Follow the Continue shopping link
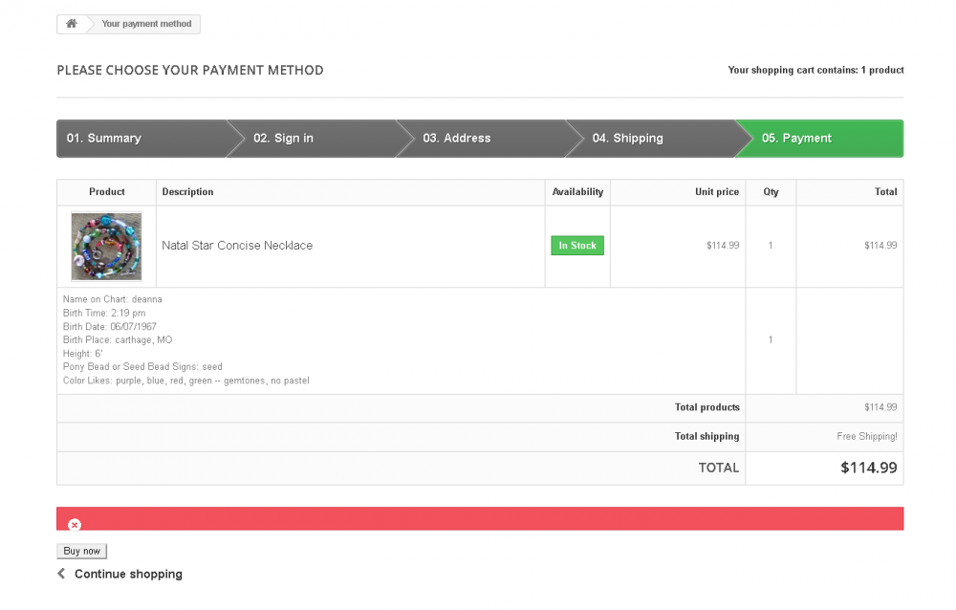 tap(128, 575)
